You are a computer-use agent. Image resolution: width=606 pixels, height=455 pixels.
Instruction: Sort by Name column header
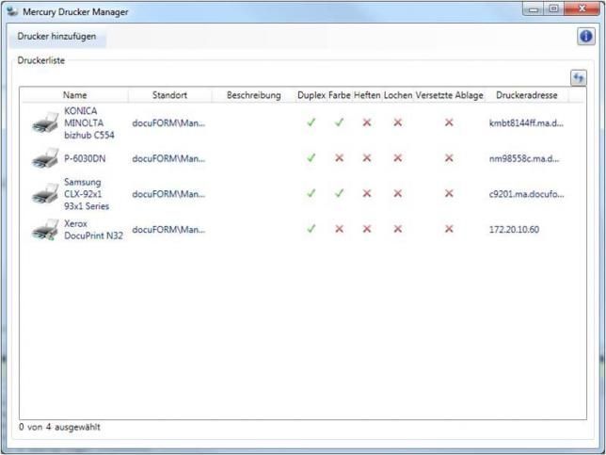click(74, 95)
